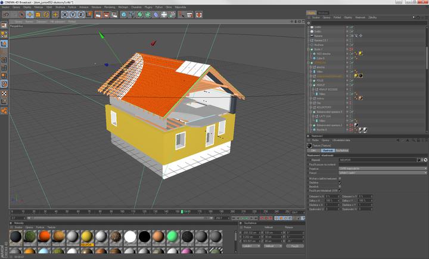Viewport: 429px width, 259px height.
Task: Open the Plugins menu in menu bar
Action: (148, 7)
